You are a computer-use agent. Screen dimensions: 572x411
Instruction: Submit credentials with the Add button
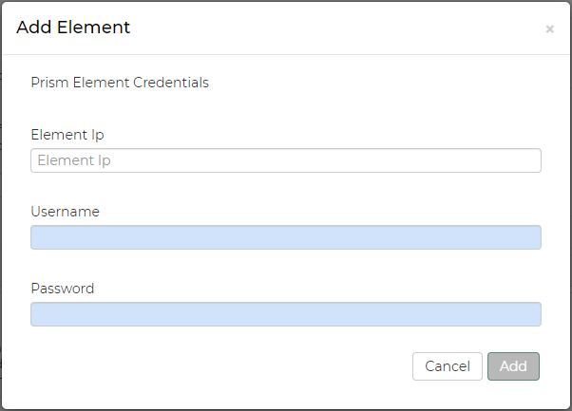click(x=513, y=366)
